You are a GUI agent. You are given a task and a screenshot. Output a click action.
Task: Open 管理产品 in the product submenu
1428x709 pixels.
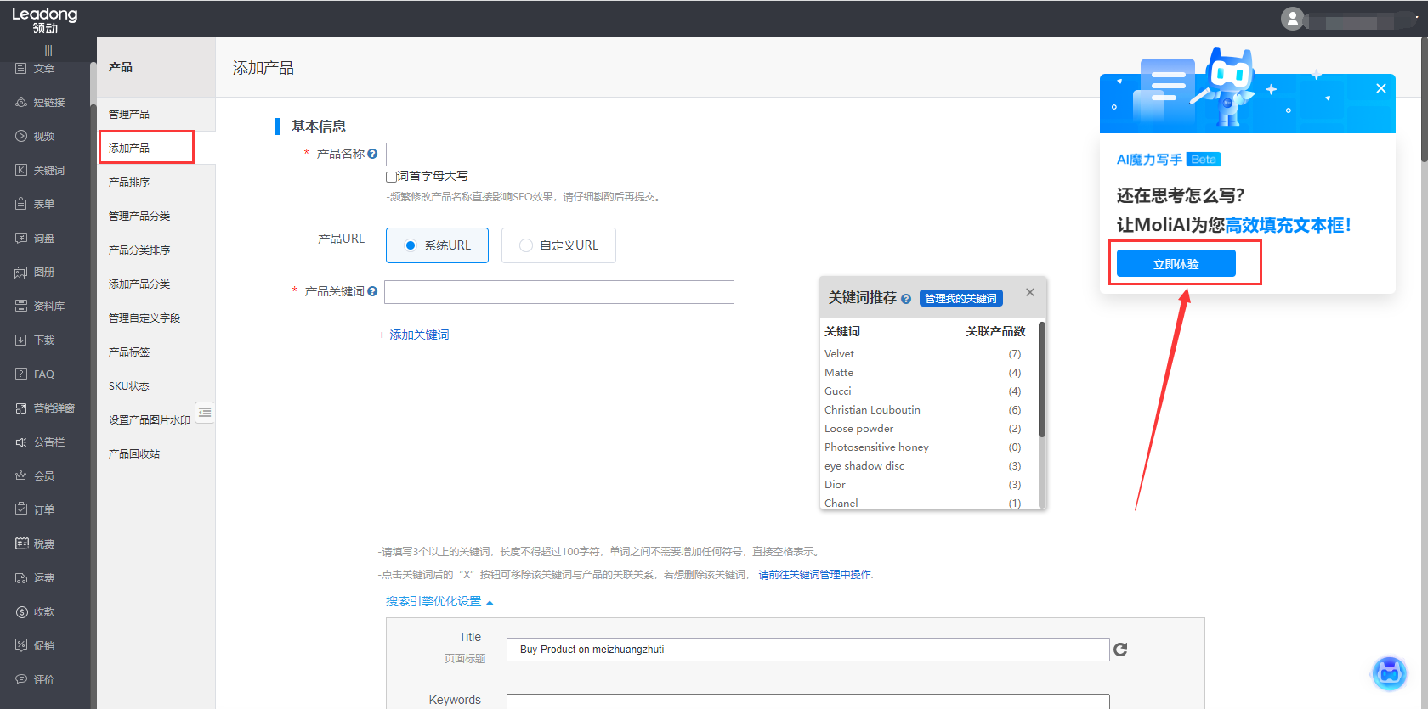pyautogui.click(x=129, y=114)
